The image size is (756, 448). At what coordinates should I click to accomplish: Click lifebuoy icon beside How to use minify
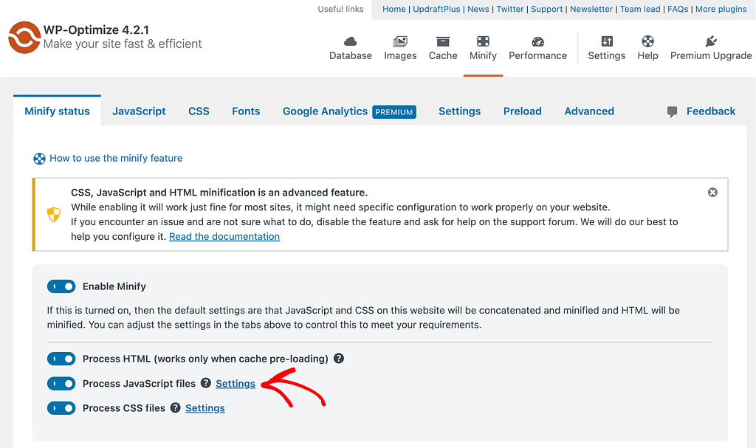[39, 159]
